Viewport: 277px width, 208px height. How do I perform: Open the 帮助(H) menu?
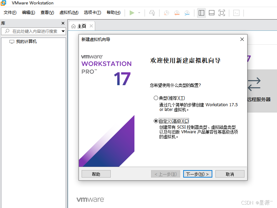113,13
